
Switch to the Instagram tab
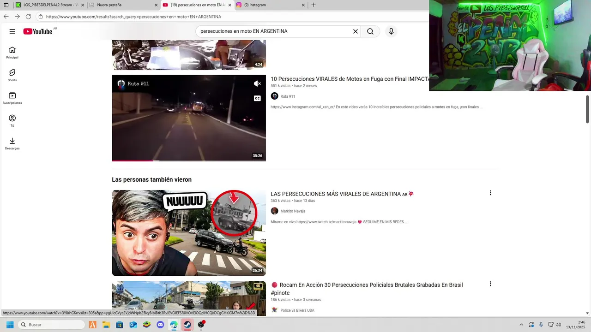[271, 5]
